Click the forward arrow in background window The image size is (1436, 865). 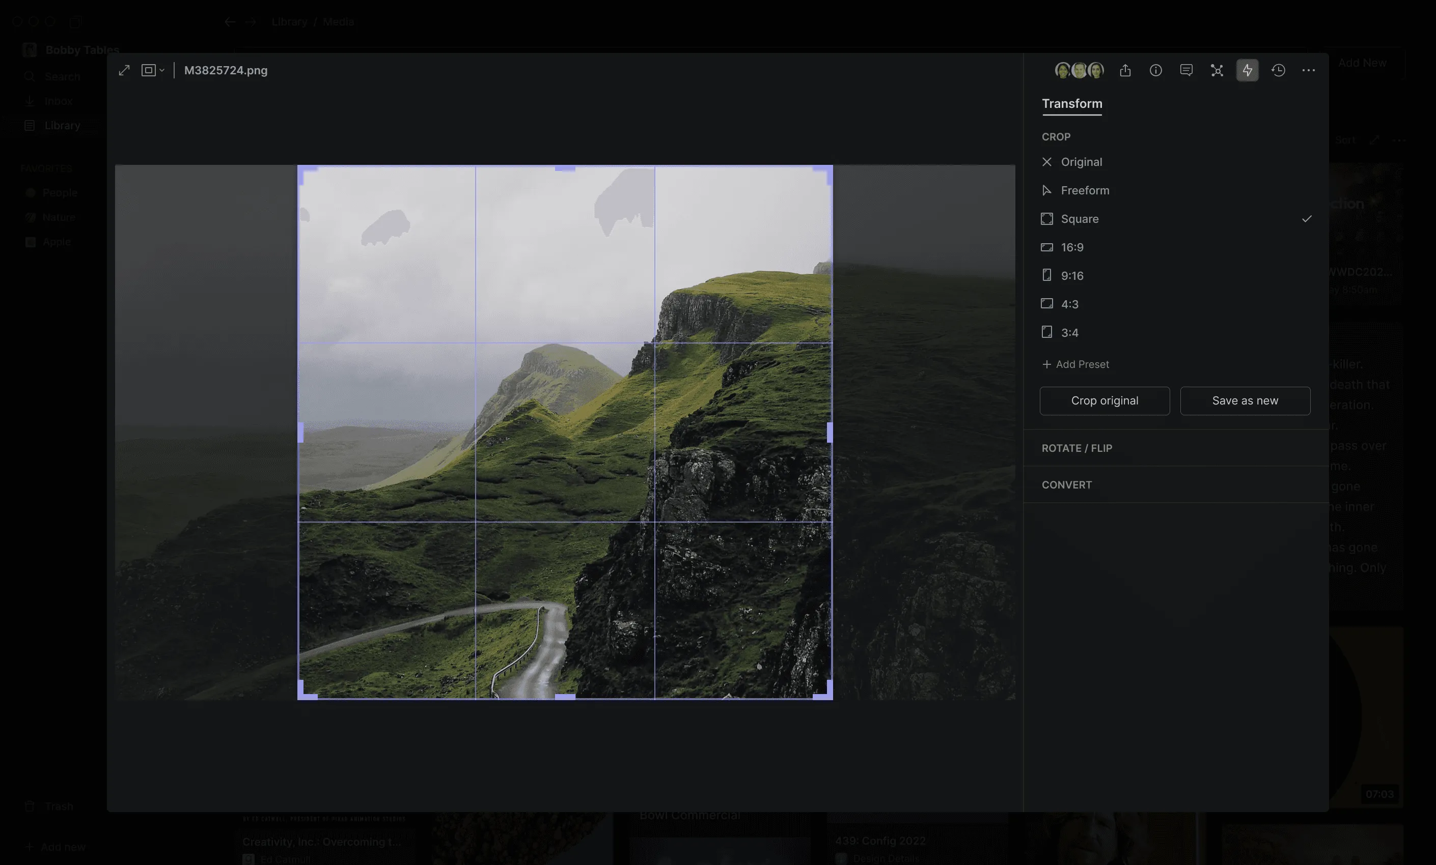251,22
